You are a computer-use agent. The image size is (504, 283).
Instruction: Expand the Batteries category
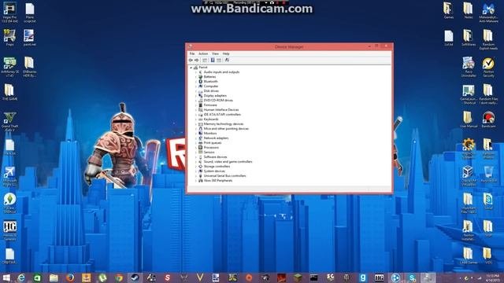[196, 77]
